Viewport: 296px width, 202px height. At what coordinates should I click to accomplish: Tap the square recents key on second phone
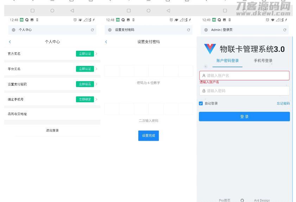pos(129,11)
